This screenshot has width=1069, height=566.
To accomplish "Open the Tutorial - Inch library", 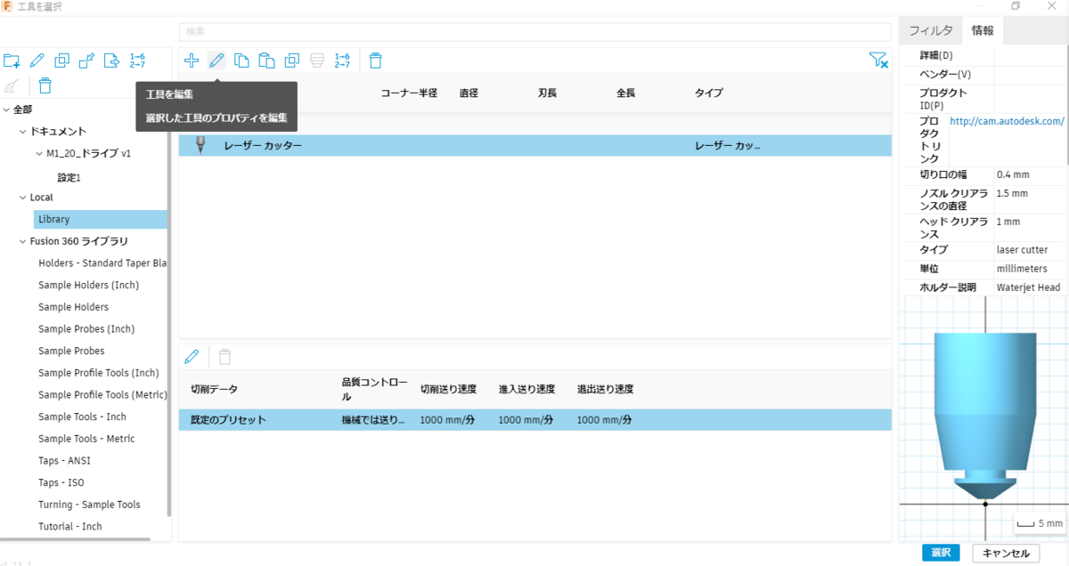I will [69, 527].
